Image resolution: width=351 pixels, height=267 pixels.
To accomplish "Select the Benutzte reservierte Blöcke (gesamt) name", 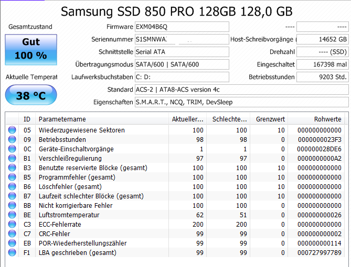I will [x=93, y=168].
